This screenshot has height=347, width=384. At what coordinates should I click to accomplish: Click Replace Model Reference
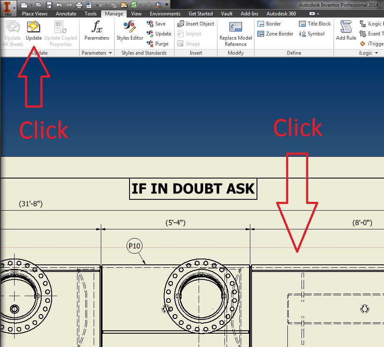tap(236, 34)
